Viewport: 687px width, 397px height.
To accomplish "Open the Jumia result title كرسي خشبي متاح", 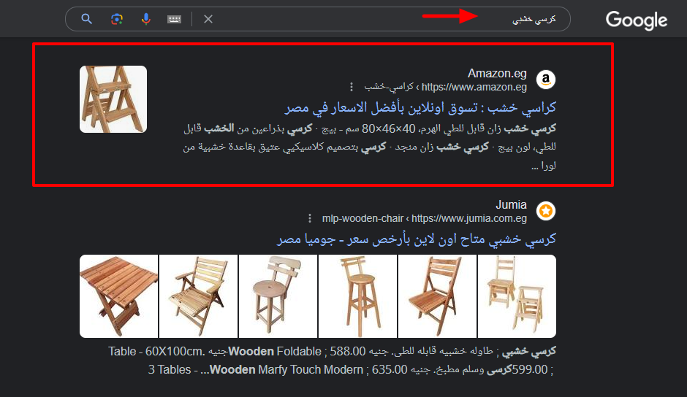I will click(417, 239).
